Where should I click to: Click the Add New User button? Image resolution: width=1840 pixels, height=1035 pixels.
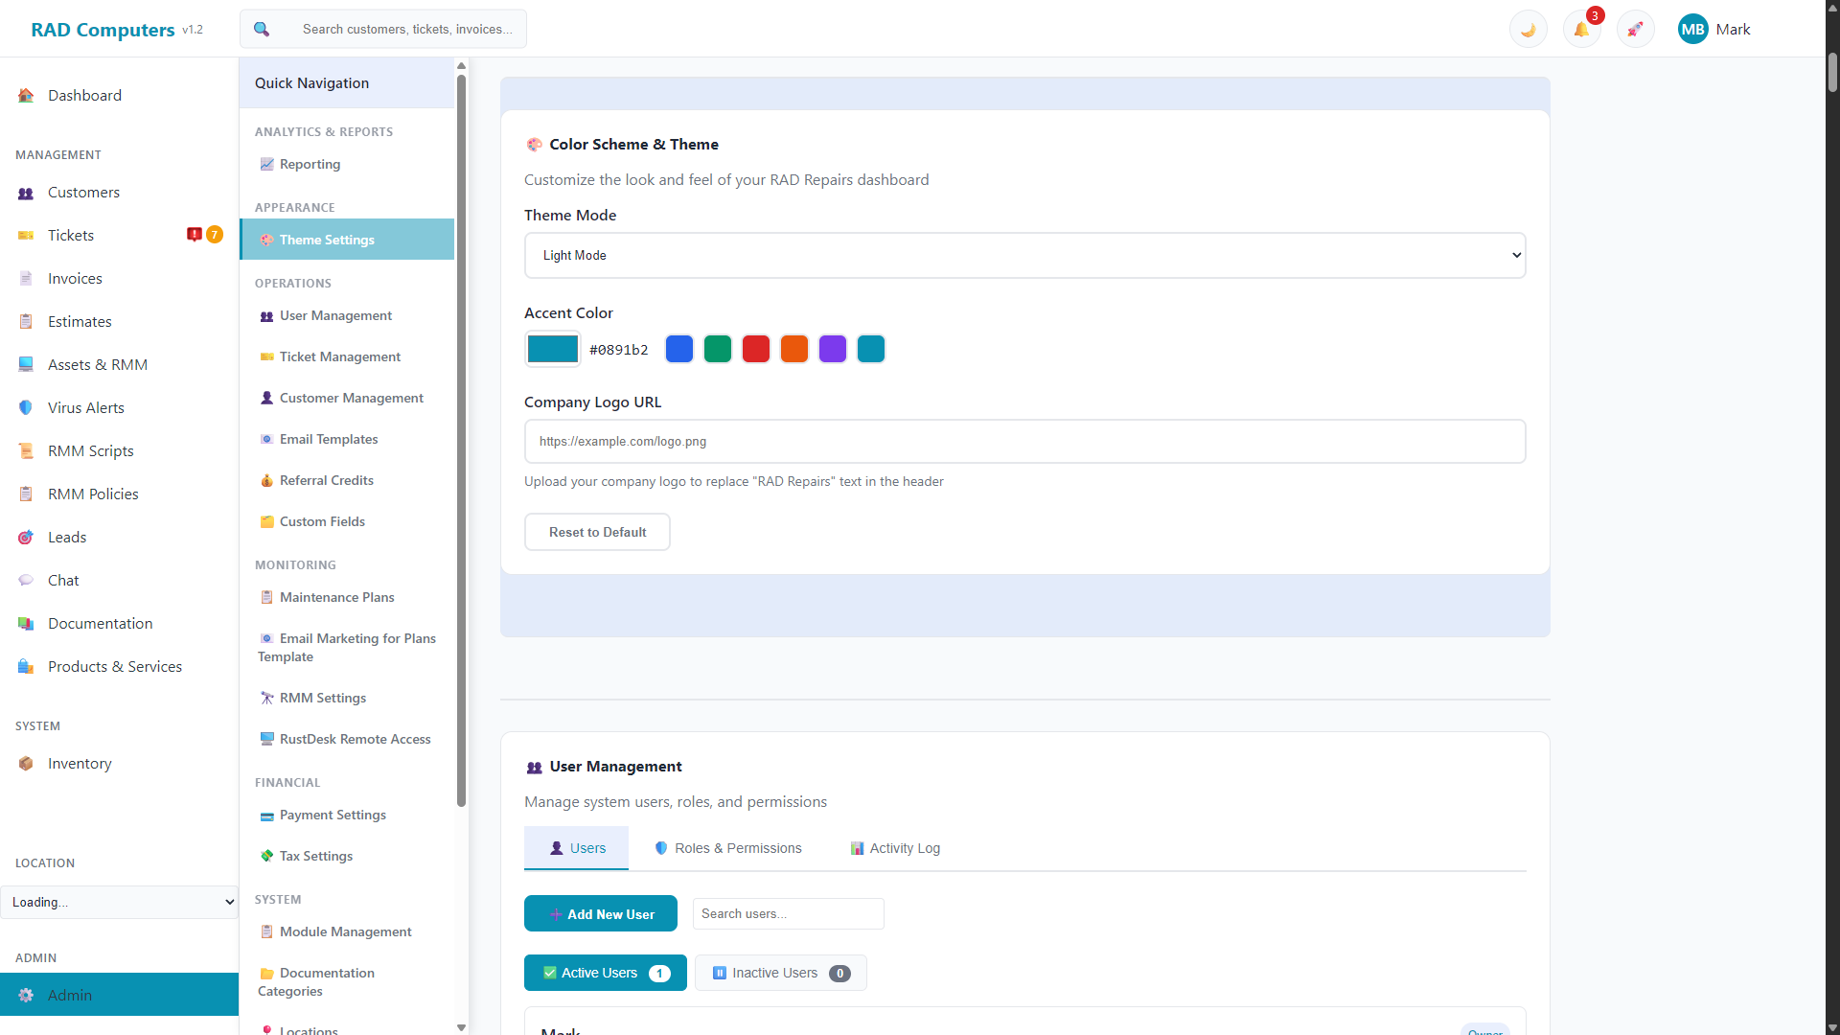point(601,914)
